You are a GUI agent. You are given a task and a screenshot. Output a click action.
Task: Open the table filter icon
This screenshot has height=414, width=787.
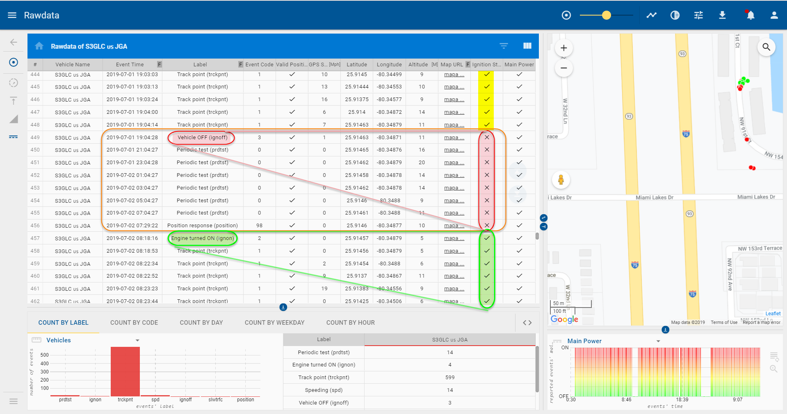pos(504,46)
